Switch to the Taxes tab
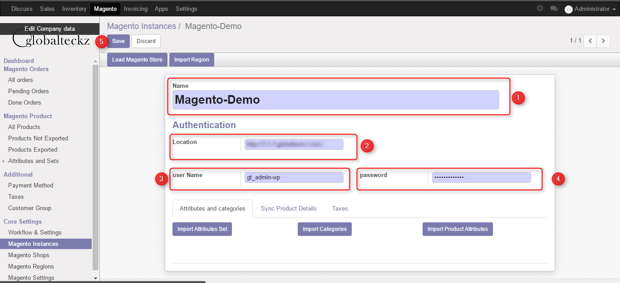This screenshot has width=620, height=283. (340, 209)
